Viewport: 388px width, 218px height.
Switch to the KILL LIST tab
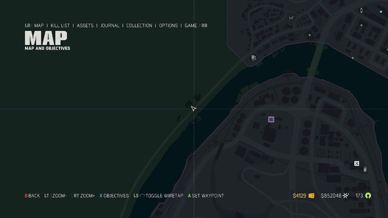(x=60, y=25)
